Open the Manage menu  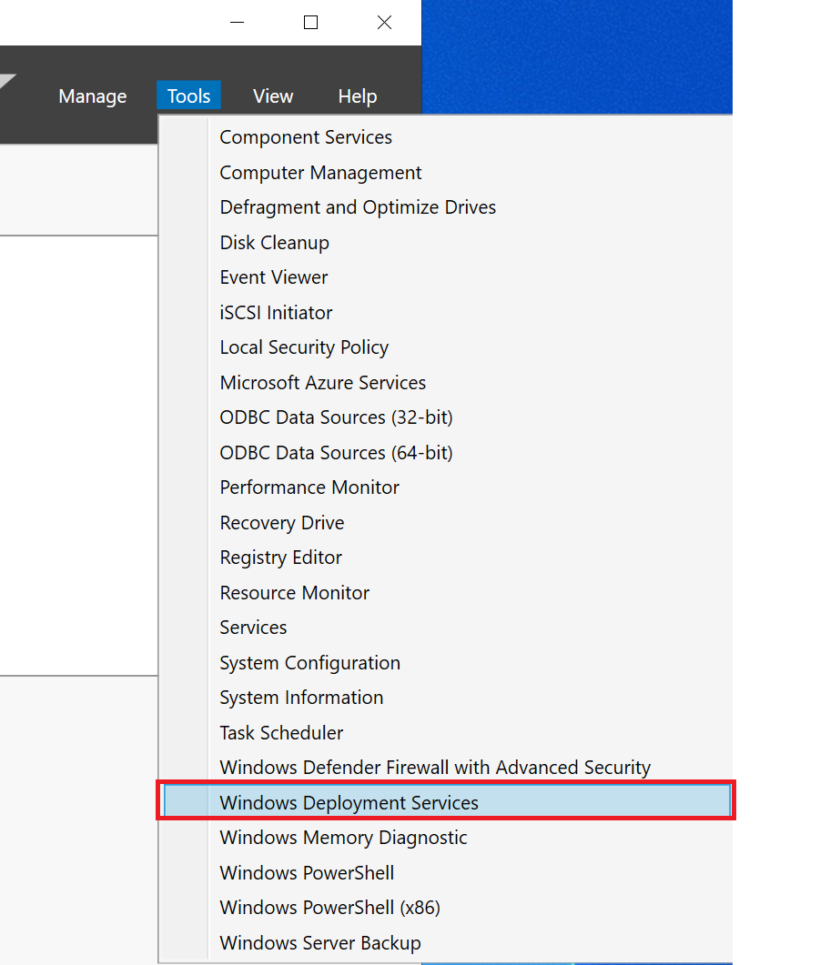tap(92, 95)
